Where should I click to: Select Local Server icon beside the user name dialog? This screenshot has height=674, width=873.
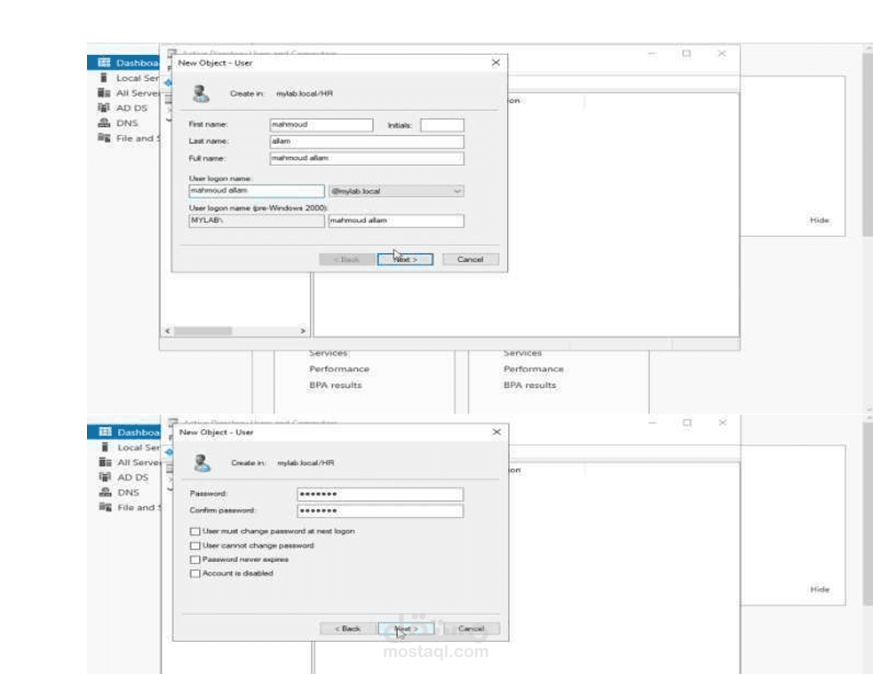click(104, 78)
